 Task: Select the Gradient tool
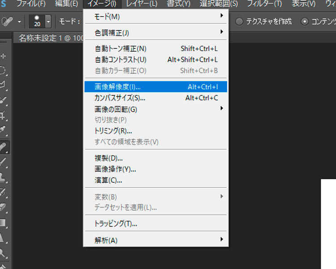(x=4, y=222)
